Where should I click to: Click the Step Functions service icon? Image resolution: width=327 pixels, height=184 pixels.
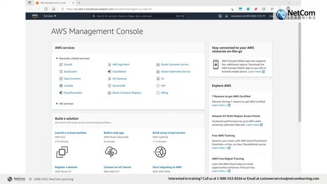61,79
